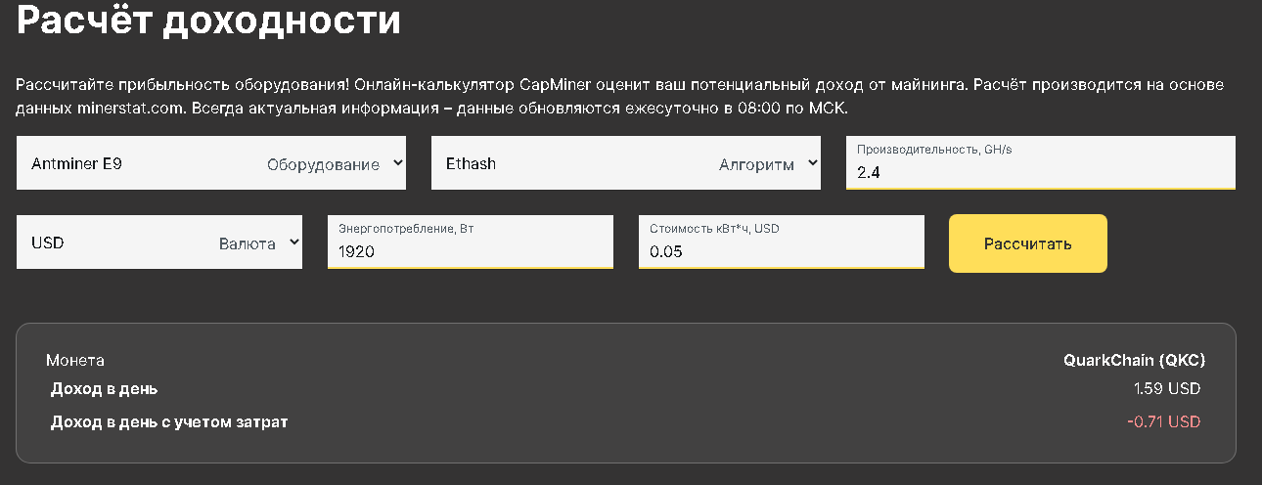Click the chevron arrow of the Валюта selector

point(293,242)
